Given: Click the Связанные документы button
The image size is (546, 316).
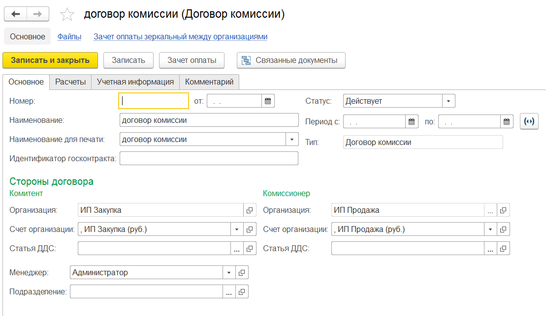Looking at the screenshot, I should pyautogui.click(x=291, y=60).
